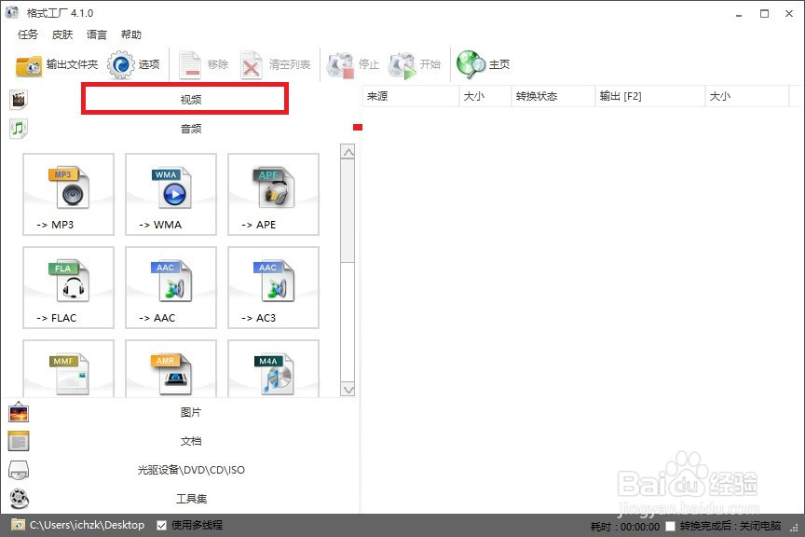Open the 皮肤 skin menu
This screenshot has width=805, height=537.
click(x=62, y=34)
